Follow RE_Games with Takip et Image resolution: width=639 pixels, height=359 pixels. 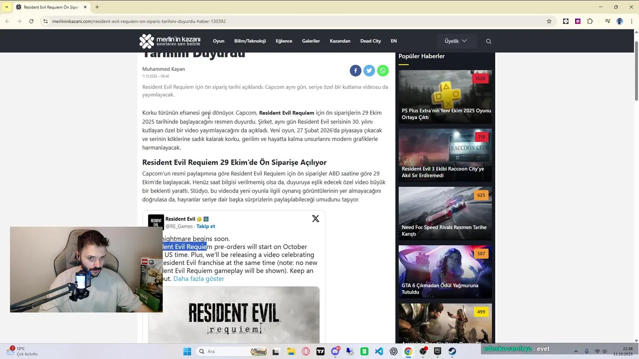(206, 226)
